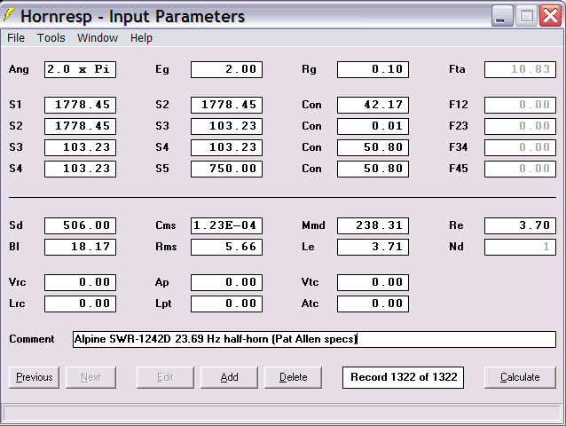Click the F23 field
This screenshot has height=426, width=566.
point(520,126)
